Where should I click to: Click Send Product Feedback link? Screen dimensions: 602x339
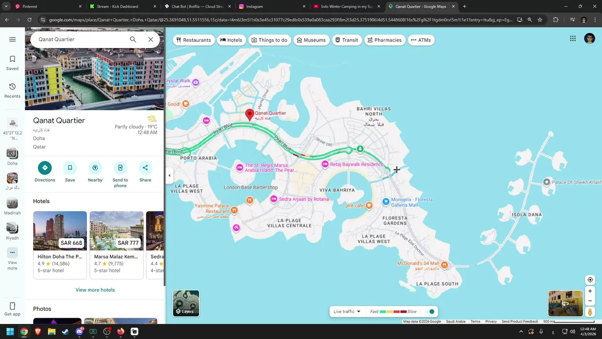(520, 322)
